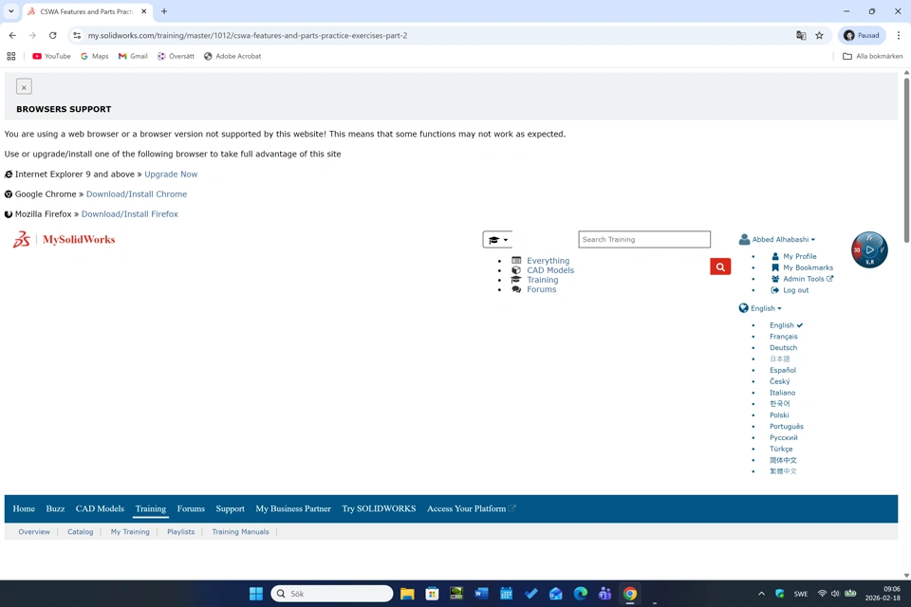Open Alla bokmärken folder
The height and width of the screenshot is (607, 911).
(873, 56)
